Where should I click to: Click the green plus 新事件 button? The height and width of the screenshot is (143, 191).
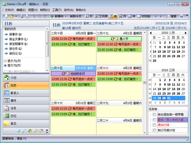tap(57, 16)
